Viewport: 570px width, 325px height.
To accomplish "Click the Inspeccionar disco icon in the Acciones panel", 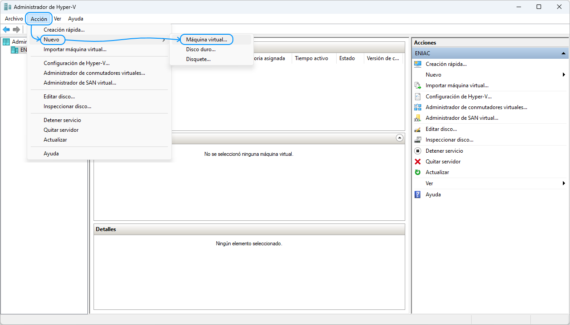I will [418, 140].
